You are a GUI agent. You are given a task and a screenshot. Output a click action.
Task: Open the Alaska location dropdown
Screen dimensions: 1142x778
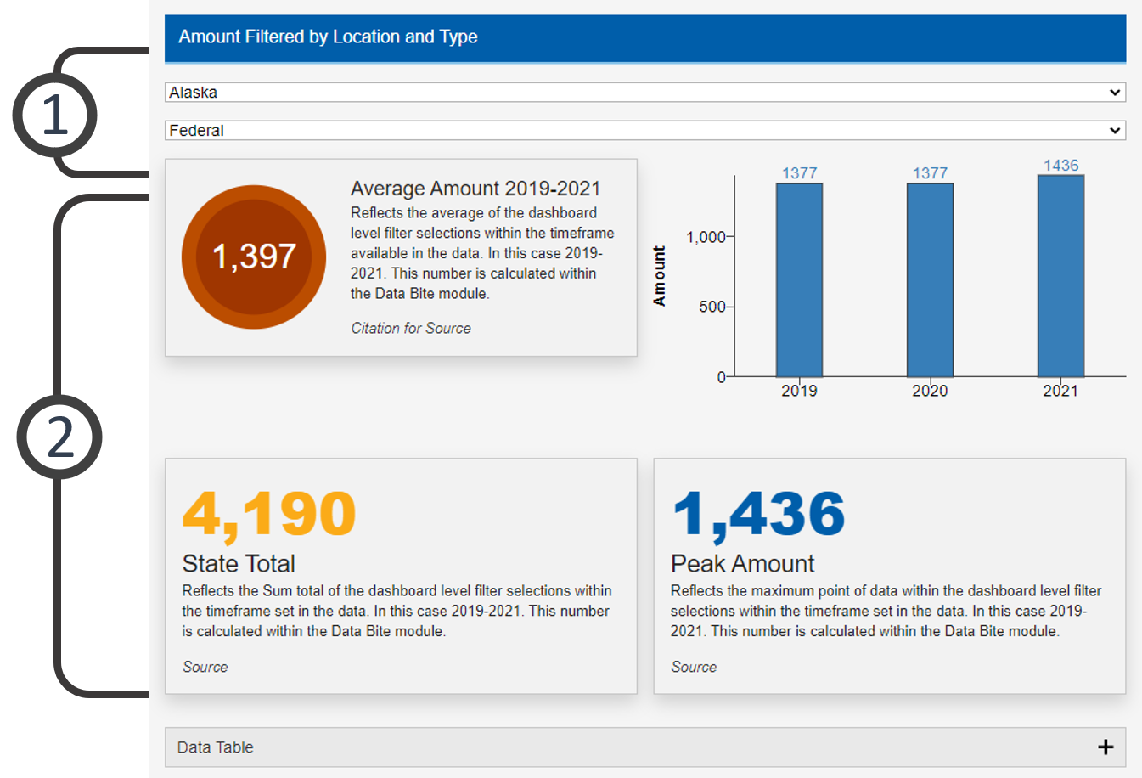point(645,92)
